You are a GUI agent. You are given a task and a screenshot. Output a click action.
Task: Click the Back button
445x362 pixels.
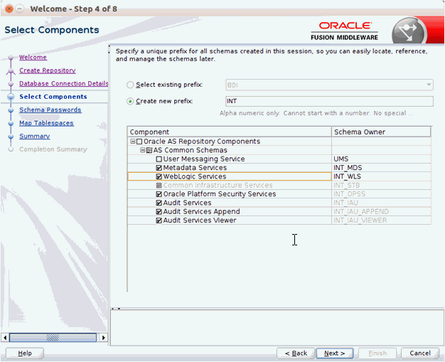pos(296,353)
